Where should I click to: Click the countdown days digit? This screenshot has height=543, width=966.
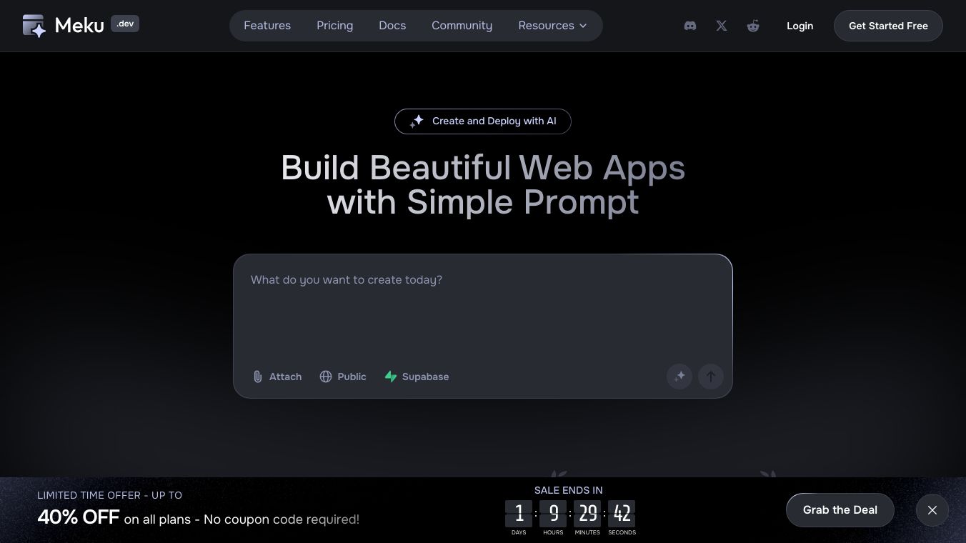pos(519,513)
